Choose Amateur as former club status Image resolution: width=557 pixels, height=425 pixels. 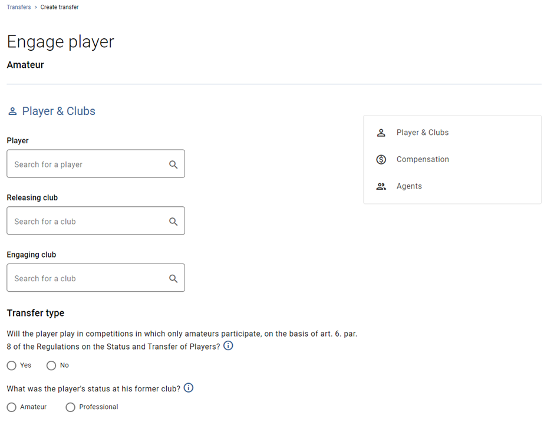11,407
